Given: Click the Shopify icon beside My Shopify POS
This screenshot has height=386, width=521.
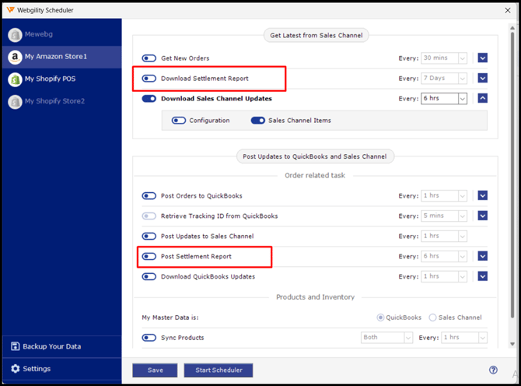Looking at the screenshot, I should pos(15,79).
